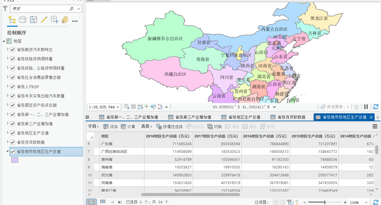Pause map drawing

(366, 107)
